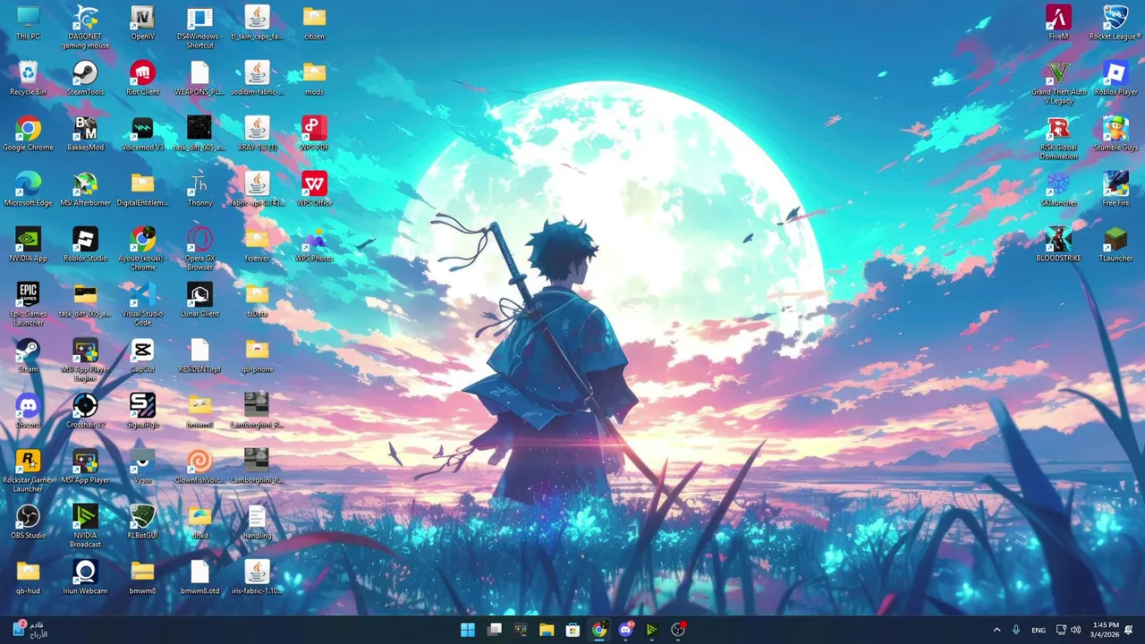
Task: Open Microsoft Store from the taskbar
Action: (572, 630)
